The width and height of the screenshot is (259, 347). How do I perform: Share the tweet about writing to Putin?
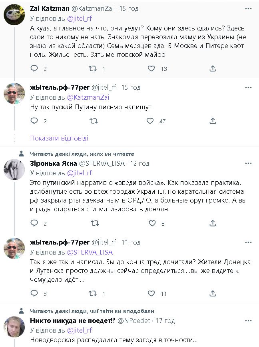click(213, 121)
